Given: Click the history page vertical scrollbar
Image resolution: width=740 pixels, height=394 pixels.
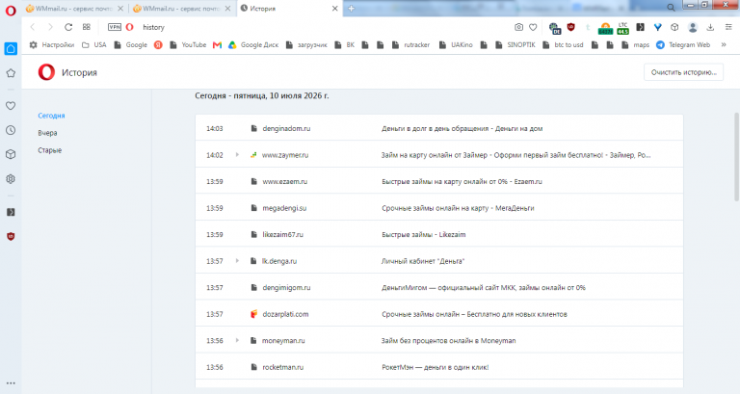Looking at the screenshot, I should tap(736, 157).
